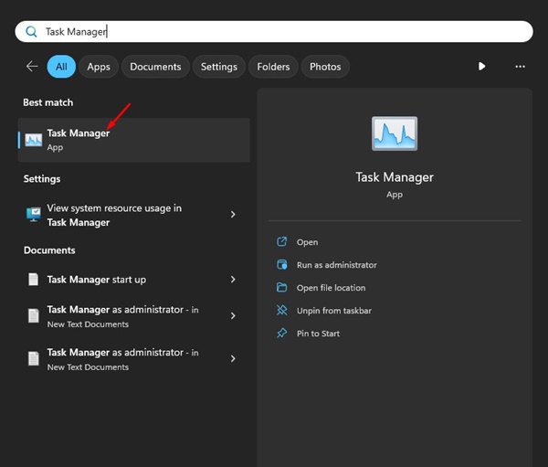Click the back arrow icon
The height and width of the screenshot is (467, 548).
pyautogui.click(x=32, y=67)
